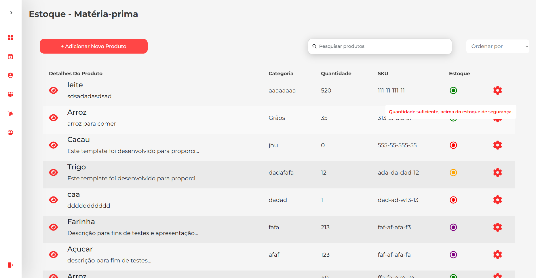Click quantity 123 in Açucar row

[325, 255]
